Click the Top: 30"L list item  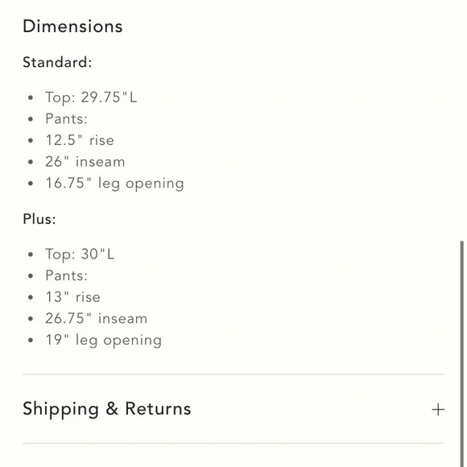click(x=80, y=254)
